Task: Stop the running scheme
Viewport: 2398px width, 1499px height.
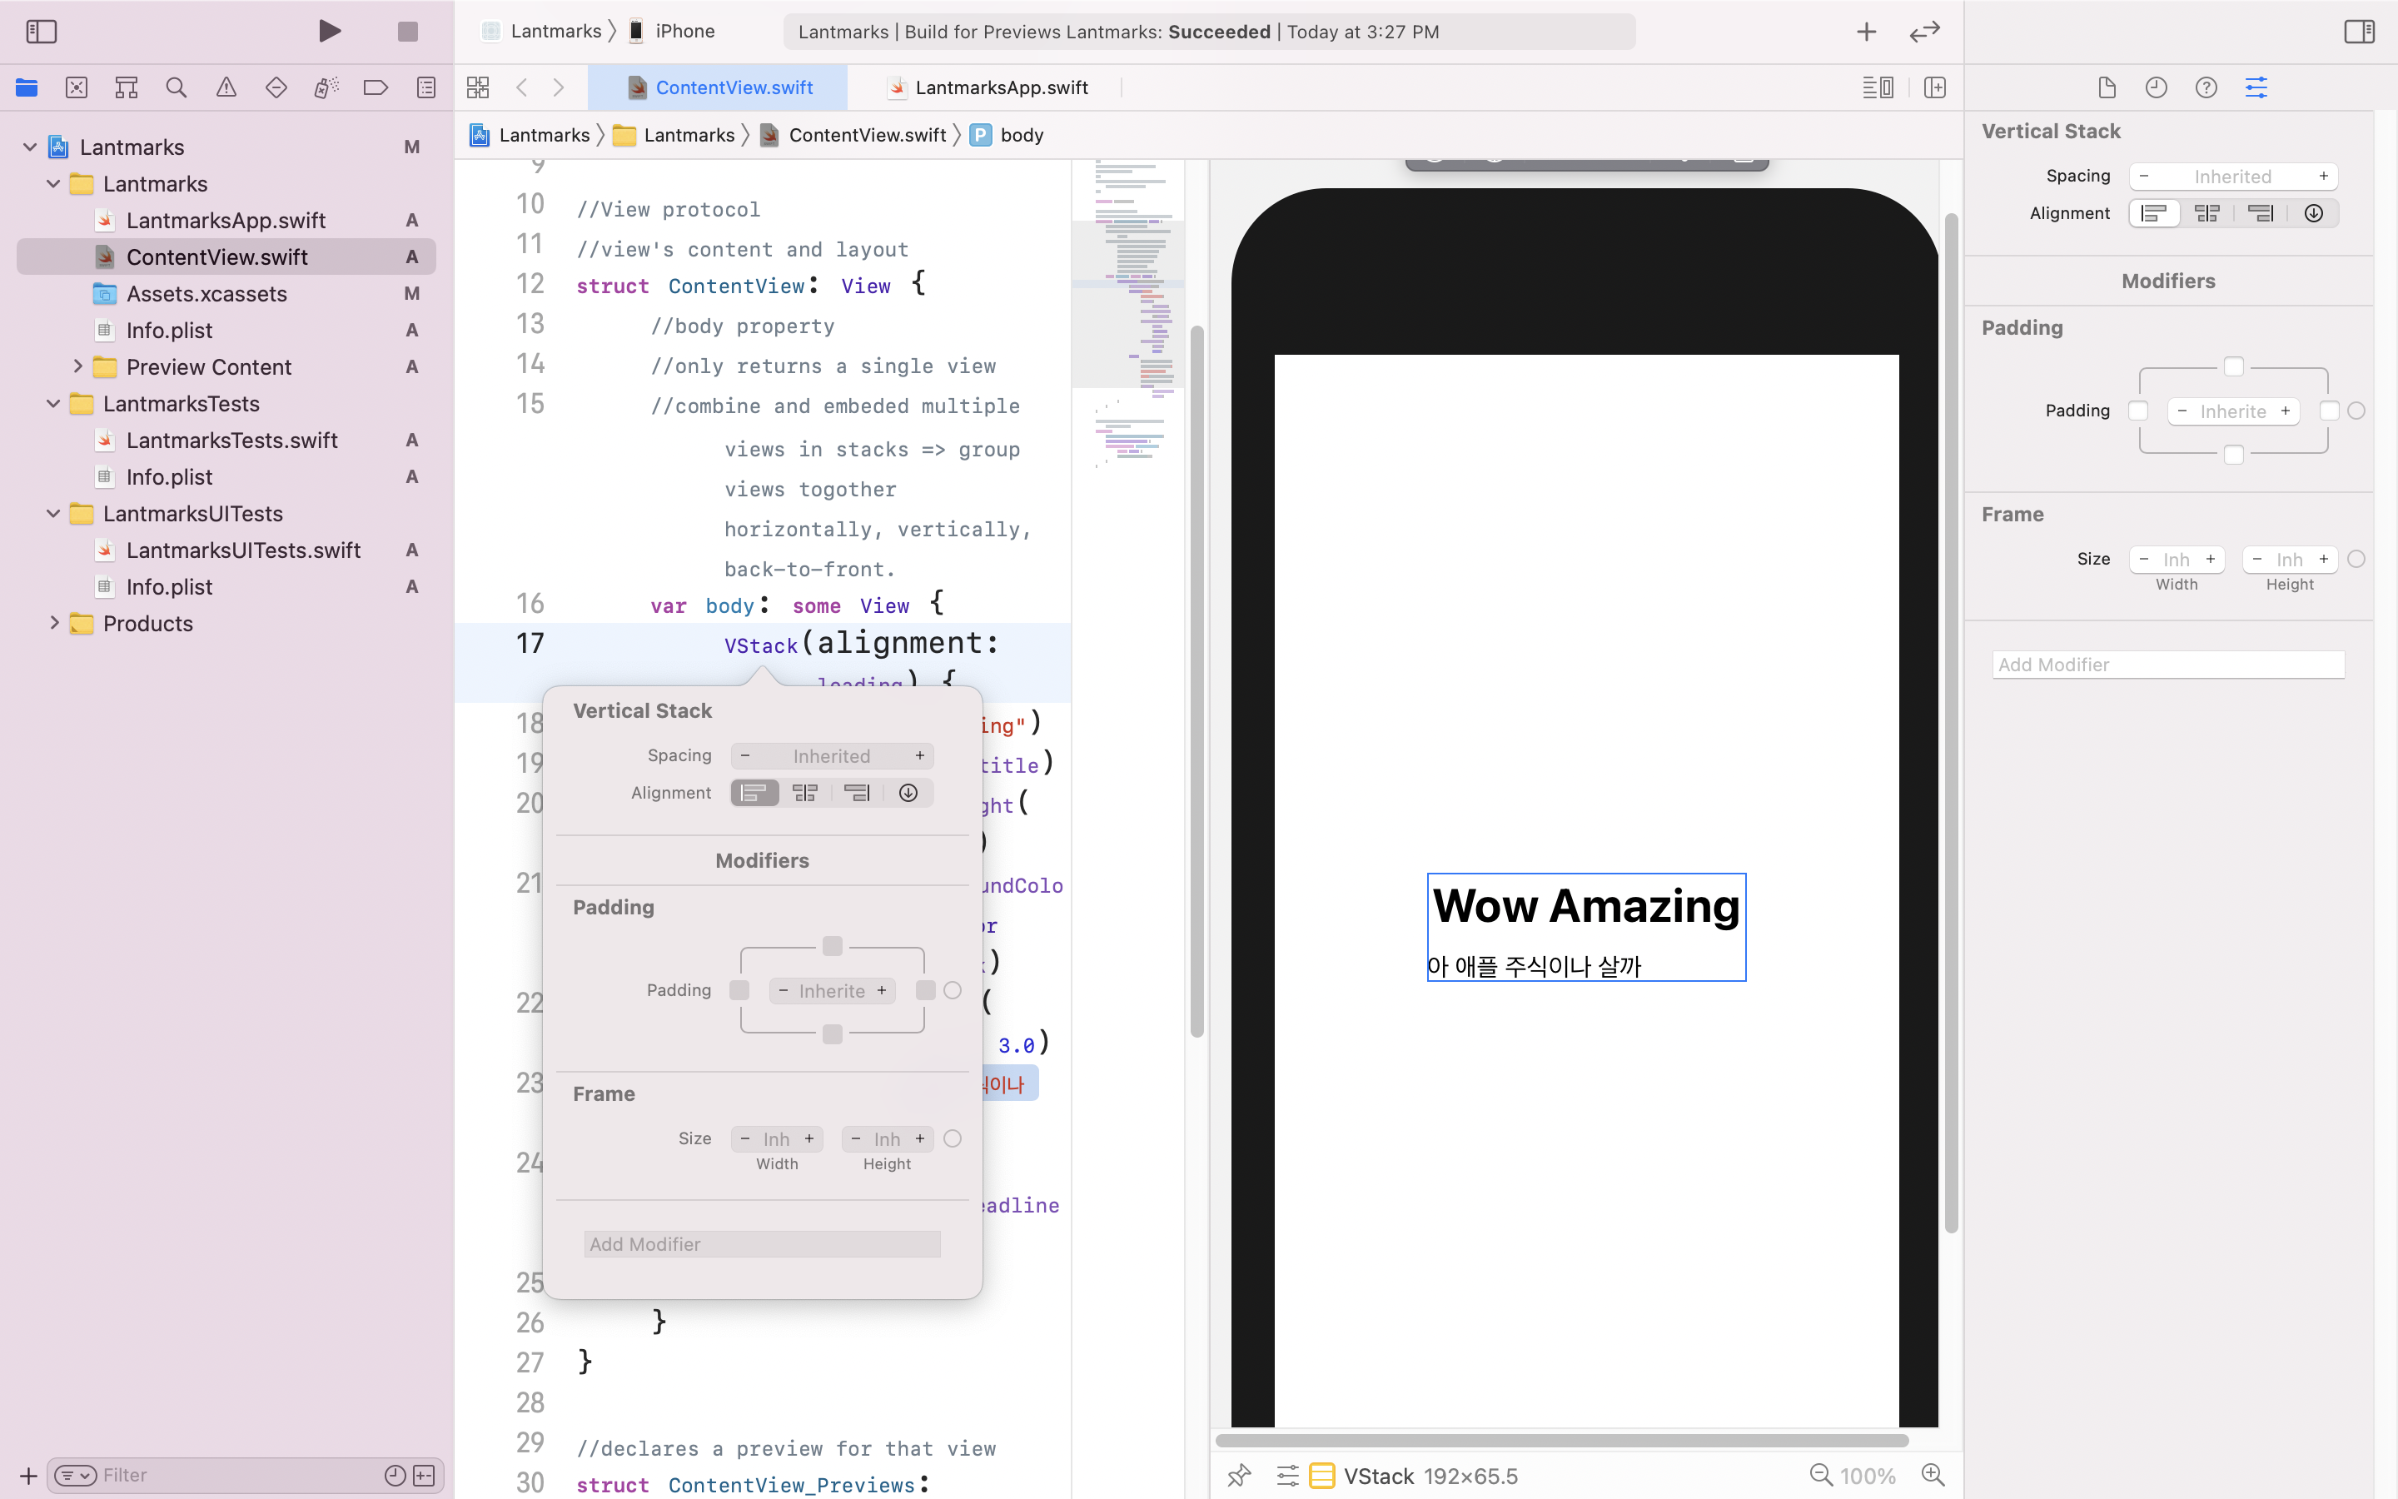Action: [x=407, y=32]
